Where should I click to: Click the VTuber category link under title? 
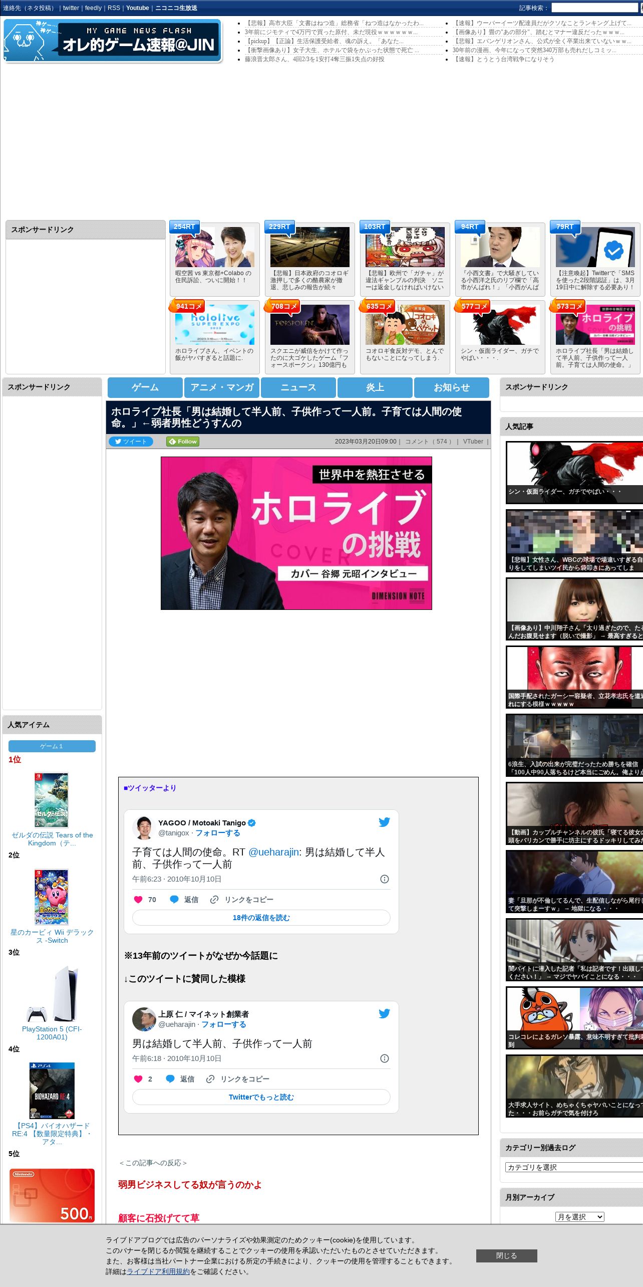tap(473, 442)
